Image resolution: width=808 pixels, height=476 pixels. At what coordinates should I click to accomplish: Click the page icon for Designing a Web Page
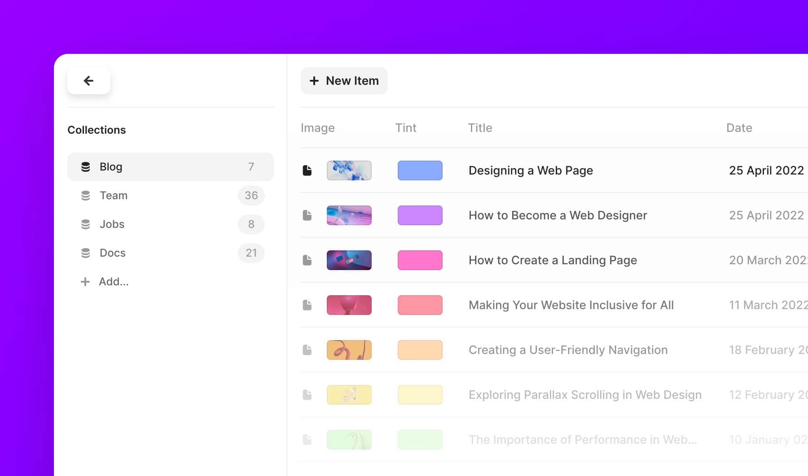tap(307, 170)
